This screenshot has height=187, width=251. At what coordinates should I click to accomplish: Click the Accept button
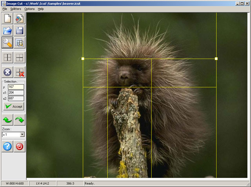coord(14,106)
